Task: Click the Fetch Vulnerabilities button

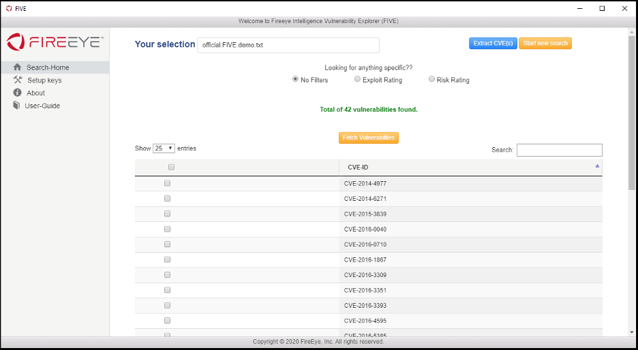Action: (x=369, y=138)
